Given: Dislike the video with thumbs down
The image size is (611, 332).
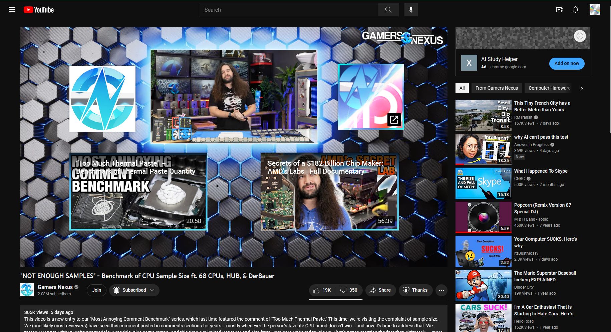Looking at the screenshot, I should pos(349,290).
